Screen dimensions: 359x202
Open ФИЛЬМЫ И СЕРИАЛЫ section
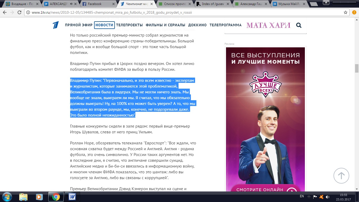click(166, 25)
